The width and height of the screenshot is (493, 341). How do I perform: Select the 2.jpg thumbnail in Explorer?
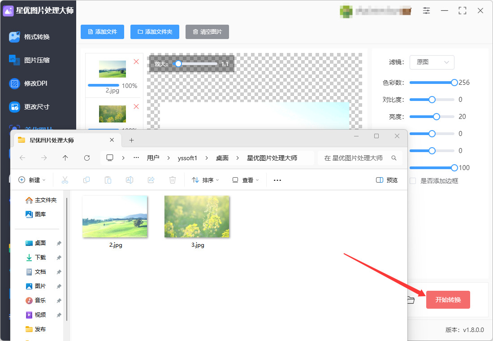click(115, 216)
